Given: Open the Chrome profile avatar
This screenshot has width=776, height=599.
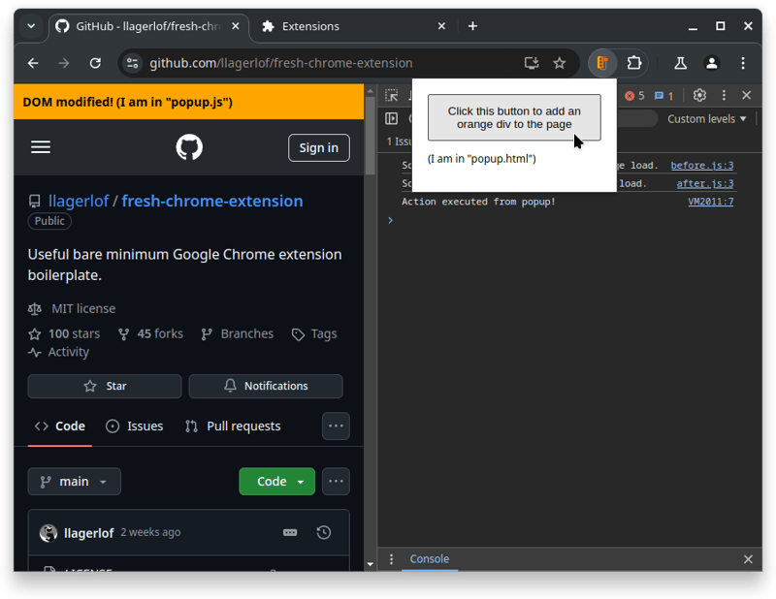Looking at the screenshot, I should coord(712,63).
